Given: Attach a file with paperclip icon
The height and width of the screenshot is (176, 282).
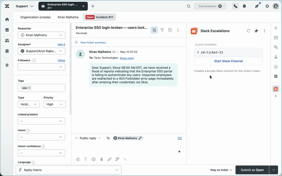Looking at the screenshot, I should pos(102,159).
